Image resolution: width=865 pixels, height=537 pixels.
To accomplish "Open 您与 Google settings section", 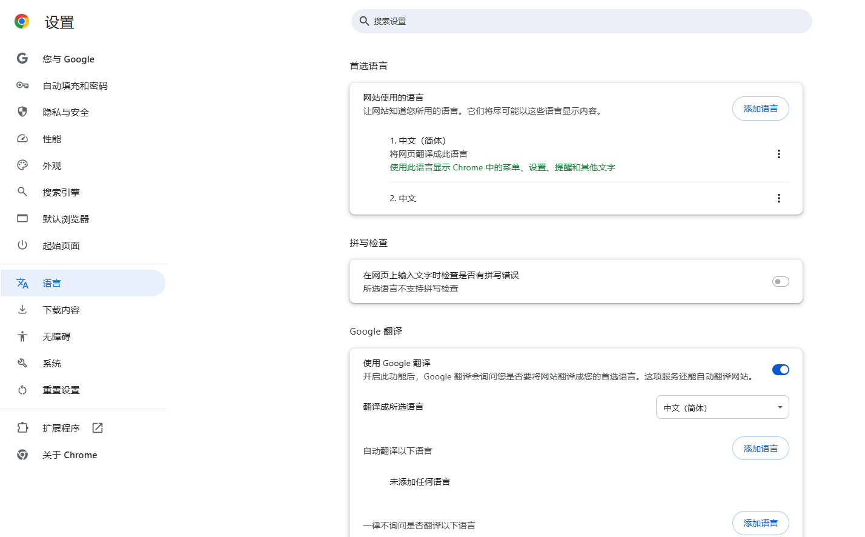I will click(83, 59).
